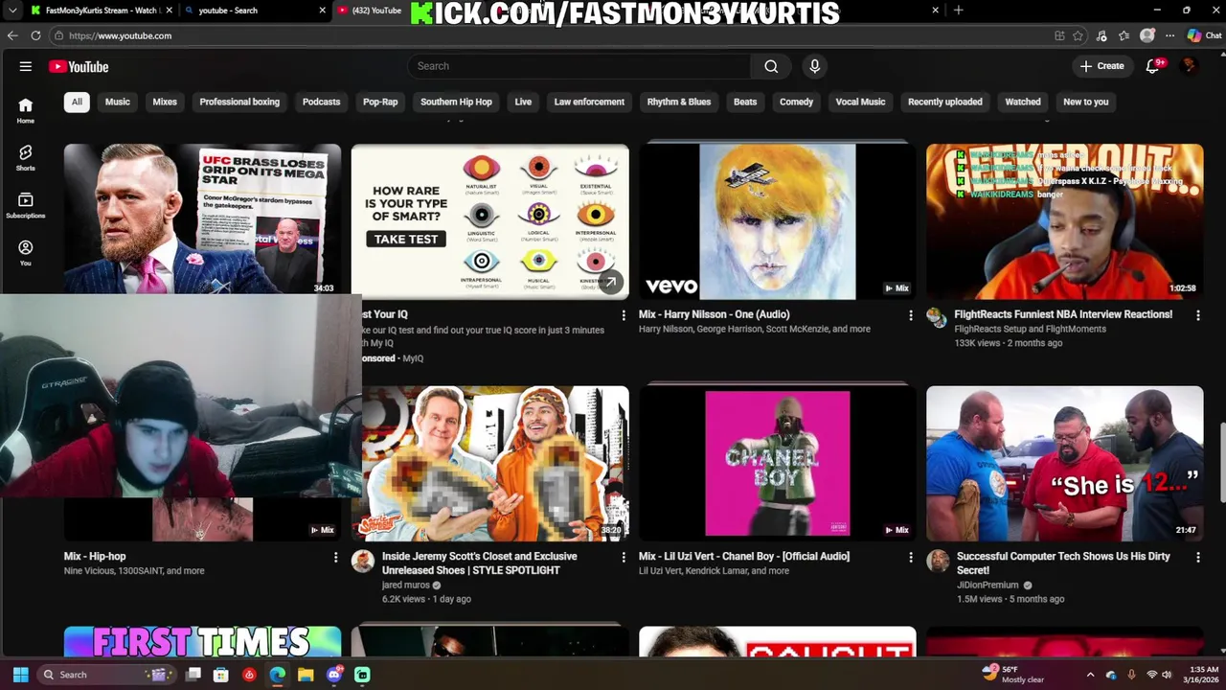Image resolution: width=1226 pixels, height=690 pixels.
Task: Open the JiDionPremium channel link
Action: coord(988,586)
